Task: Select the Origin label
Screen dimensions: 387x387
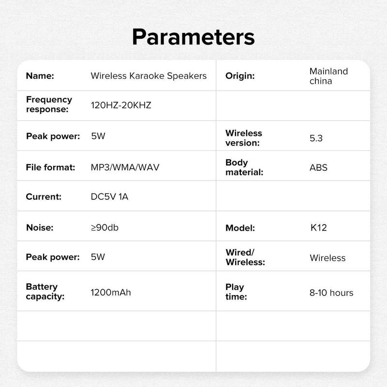Action: pyautogui.click(x=240, y=76)
